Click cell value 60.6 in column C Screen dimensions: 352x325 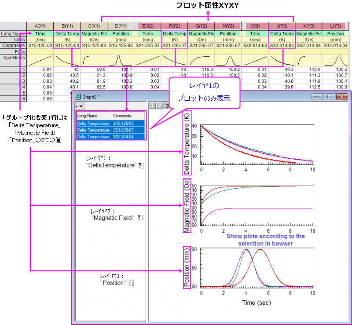coord(94,69)
